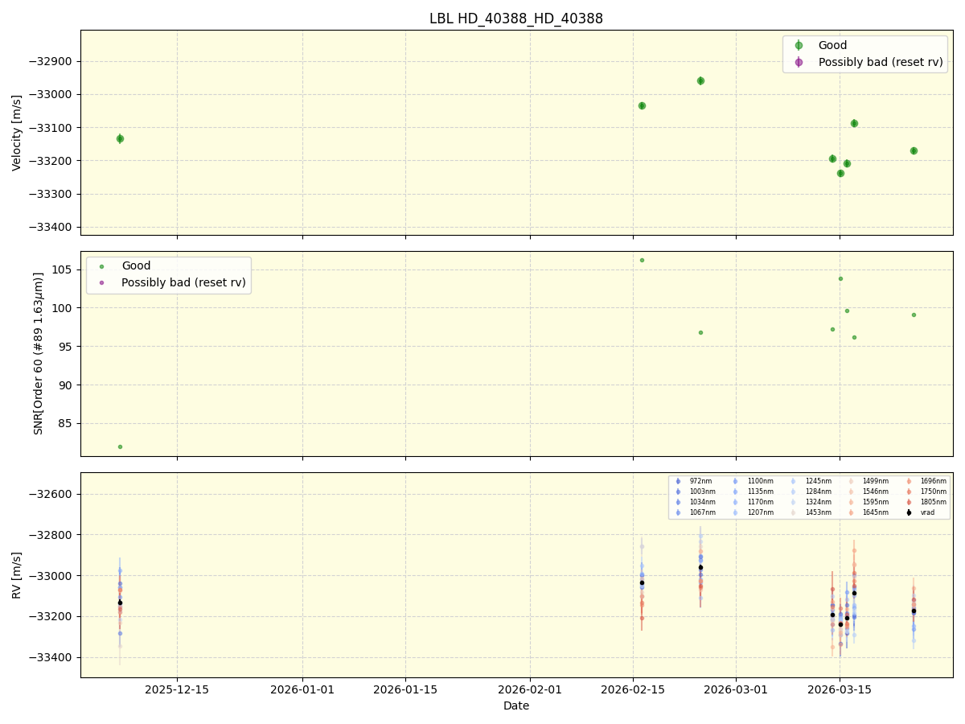
Task: Click the velocity point near -33090 in March
Action: [x=854, y=123]
